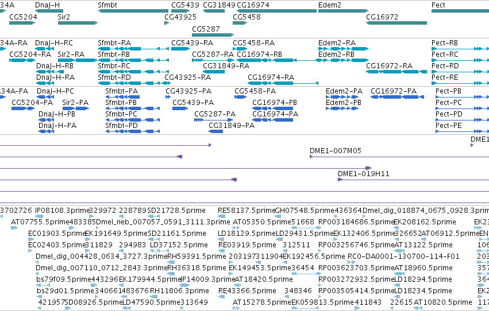Screen dimensions: 489x311
Task: Click the LD37152.5prime EST label
Action: pos(179,246)
